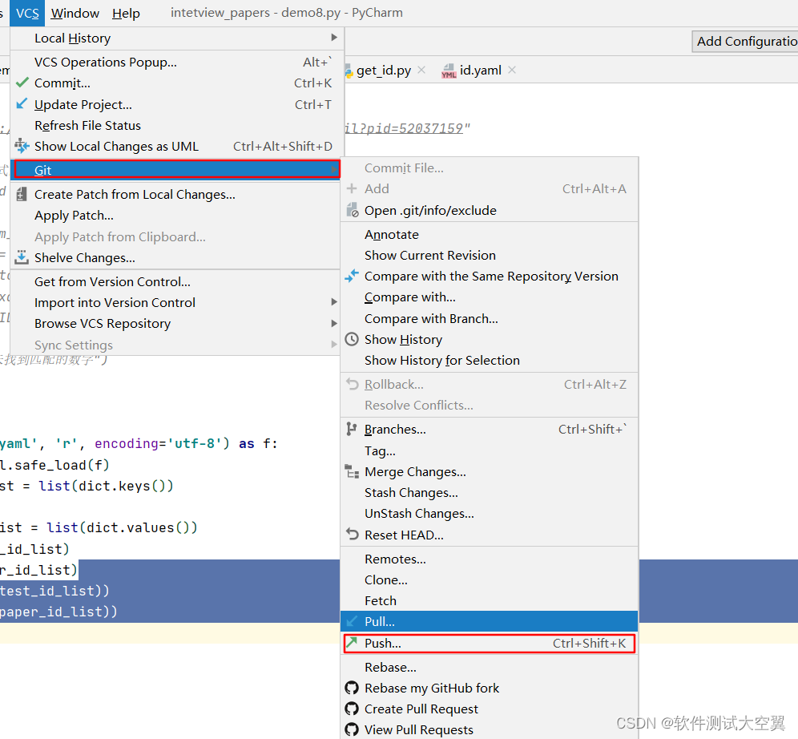Select Stash Changes entry
This screenshot has height=739, width=798.
pos(489,492)
